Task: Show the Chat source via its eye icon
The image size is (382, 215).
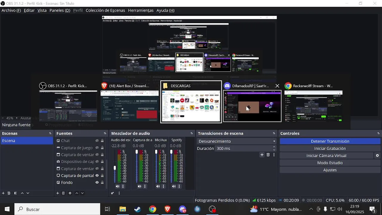Action: (x=97, y=141)
